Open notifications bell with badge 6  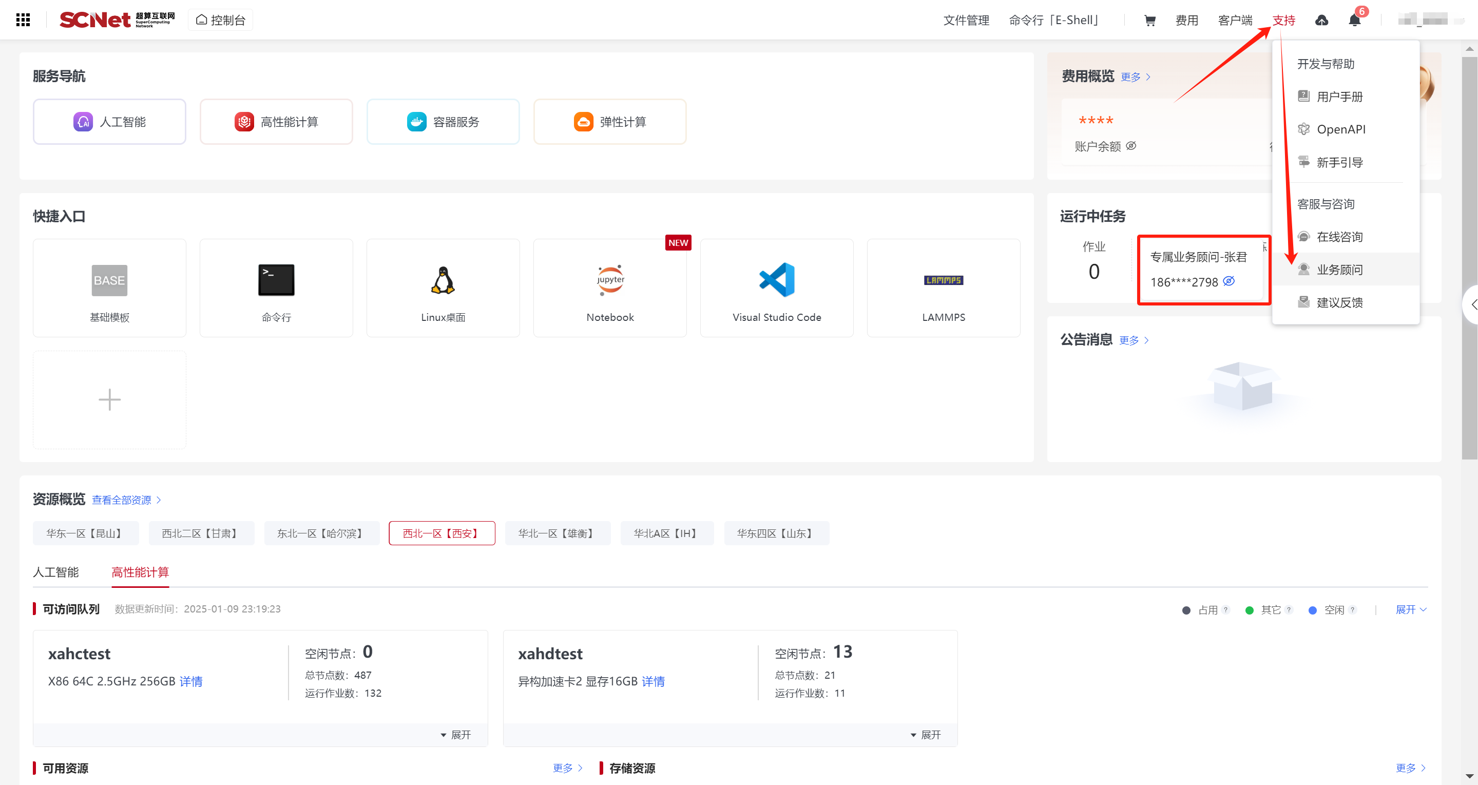click(x=1354, y=21)
